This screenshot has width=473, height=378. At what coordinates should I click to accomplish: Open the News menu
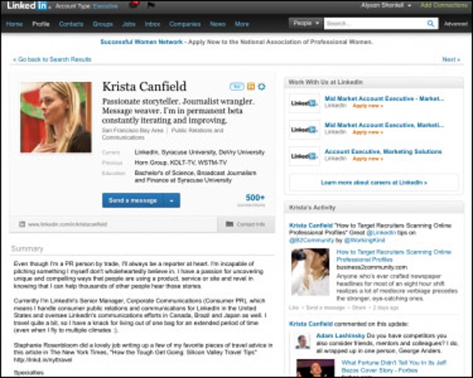coord(218,24)
